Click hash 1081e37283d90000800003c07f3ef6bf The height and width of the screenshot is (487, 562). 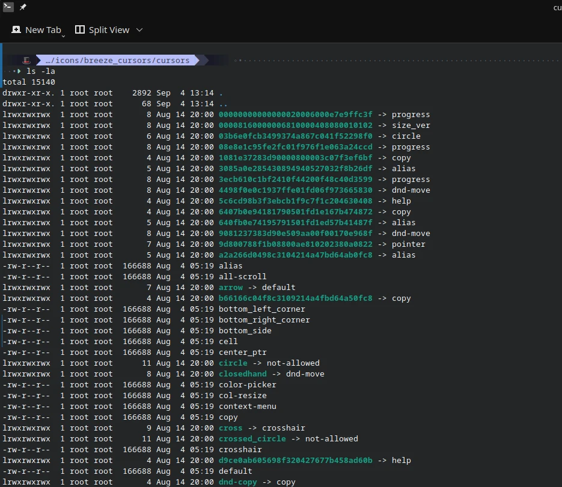point(295,157)
